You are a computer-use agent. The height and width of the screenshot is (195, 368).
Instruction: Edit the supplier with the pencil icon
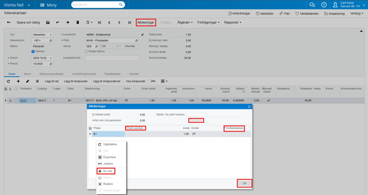coord(142,35)
